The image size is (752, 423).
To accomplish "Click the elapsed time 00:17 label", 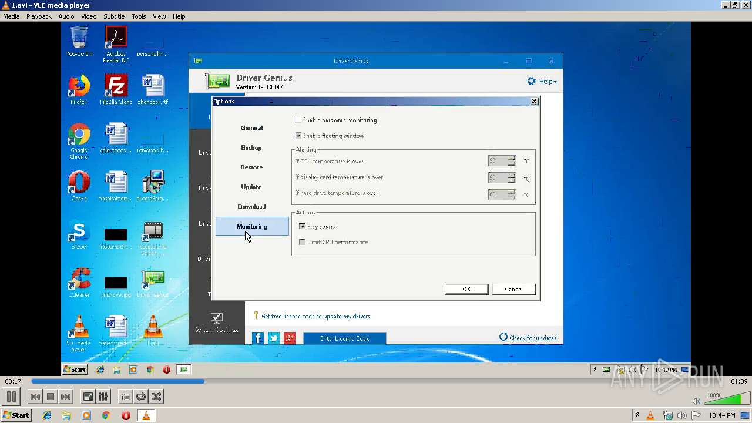I will click(x=13, y=381).
